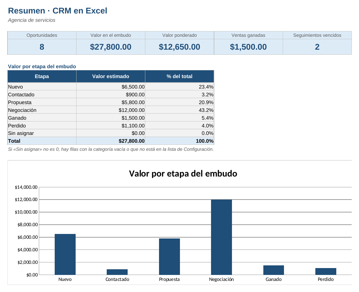The image size is (359, 292).
Task: Click the 43.2% cell
Action: (180, 110)
